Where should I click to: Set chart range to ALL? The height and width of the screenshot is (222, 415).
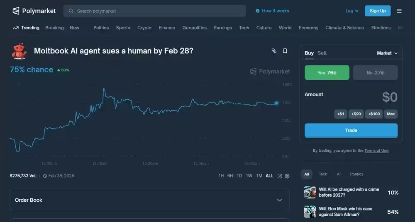tap(269, 176)
